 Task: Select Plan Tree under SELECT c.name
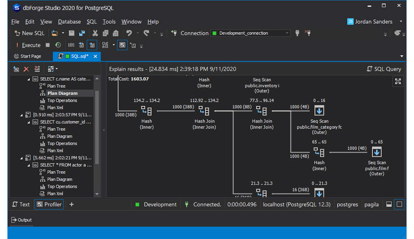(x=56, y=86)
